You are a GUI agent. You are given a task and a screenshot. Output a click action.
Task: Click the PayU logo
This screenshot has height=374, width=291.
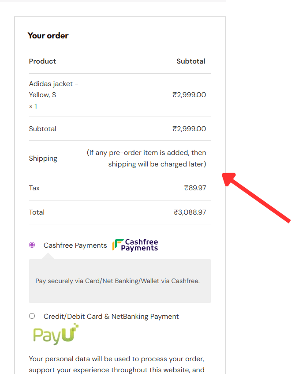point(56,334)
